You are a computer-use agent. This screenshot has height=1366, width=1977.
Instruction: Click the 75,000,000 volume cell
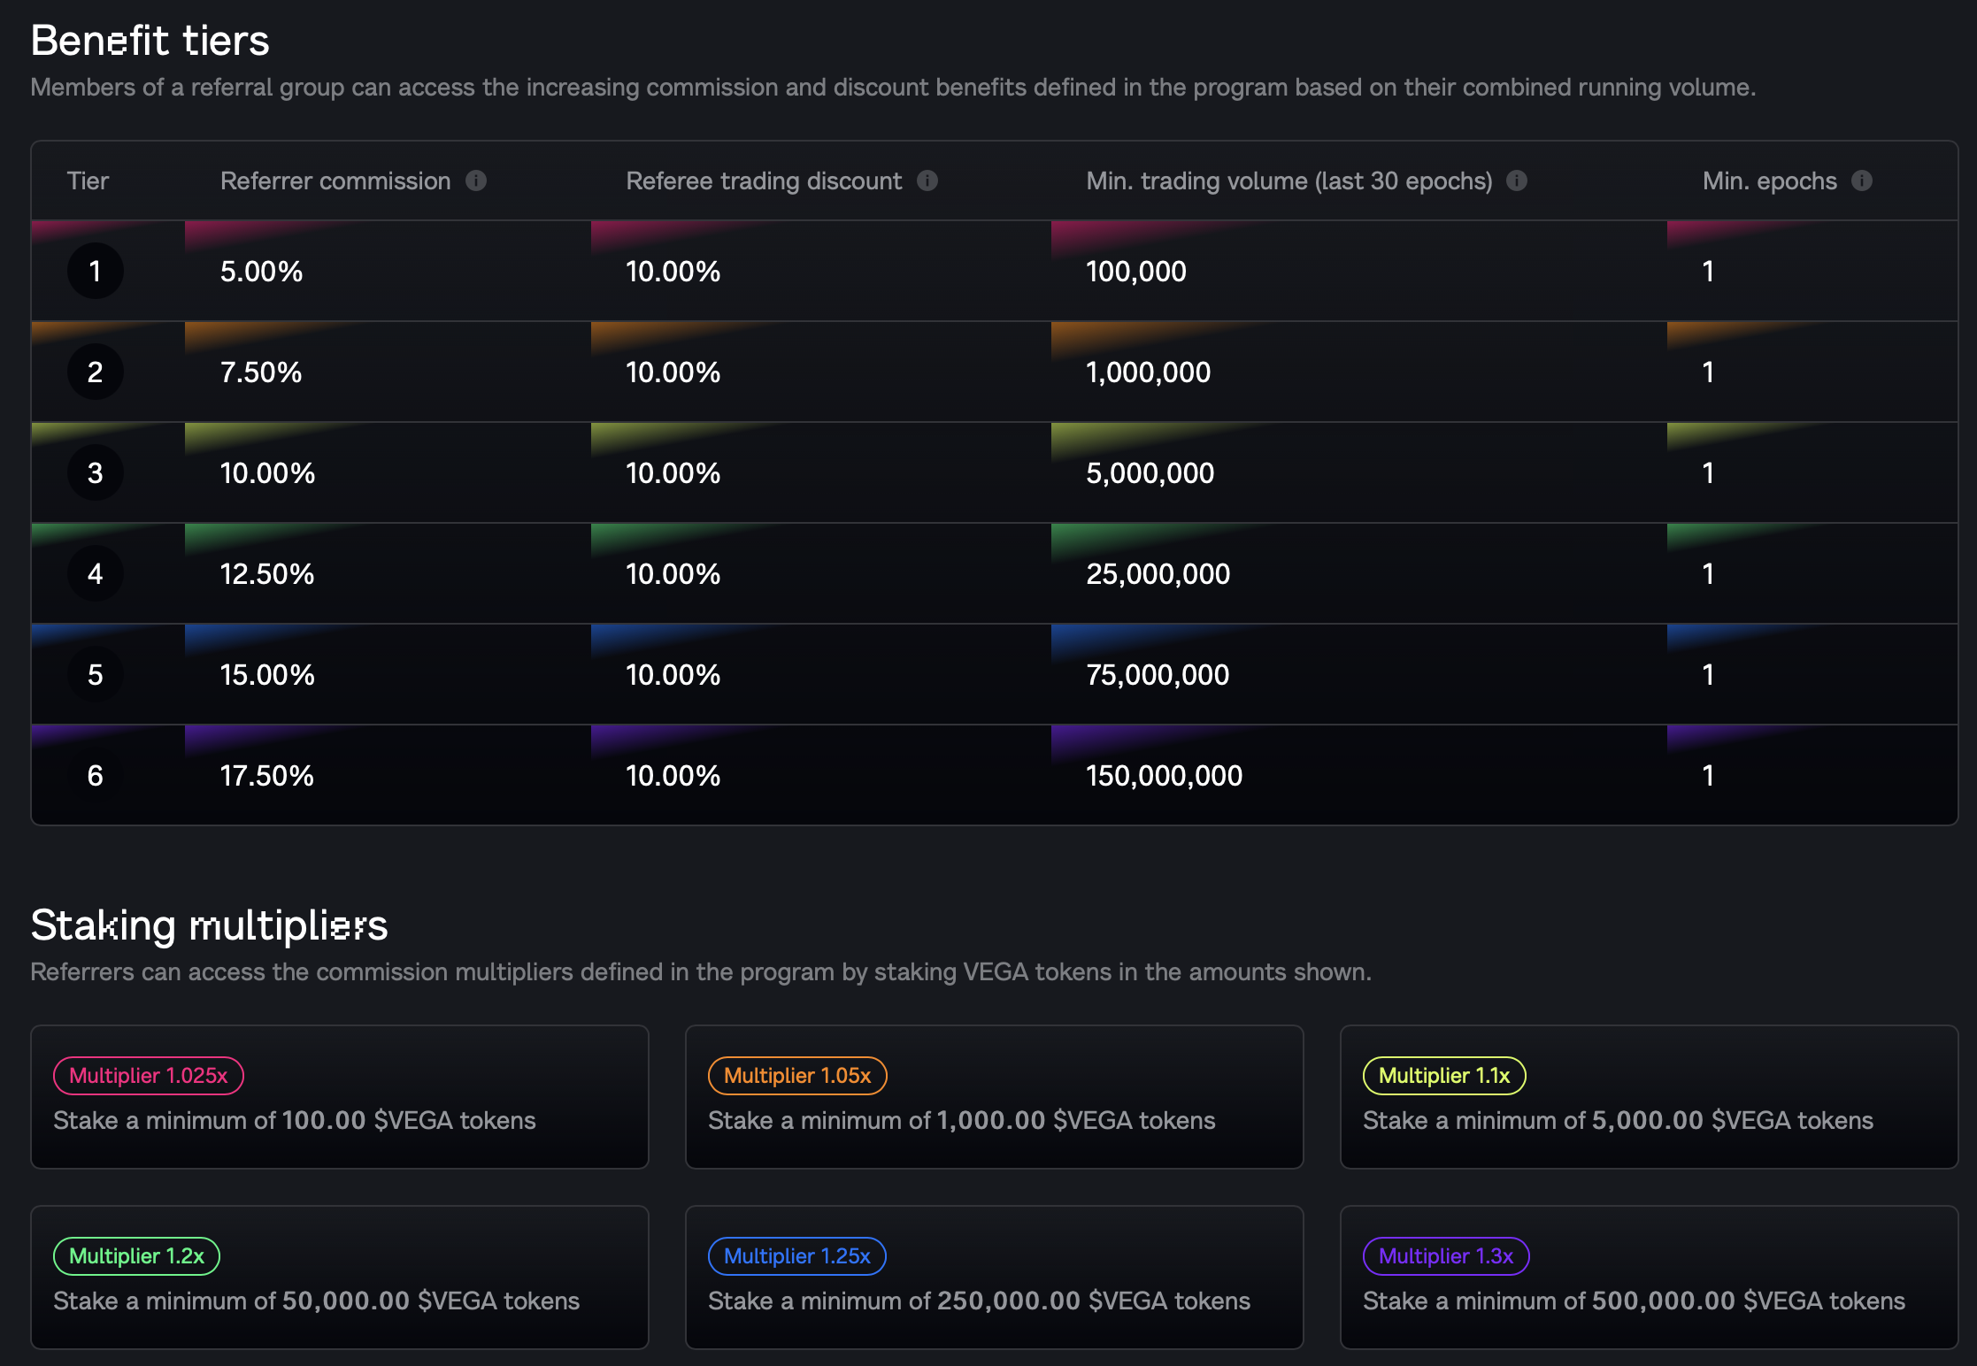point(1158,674)
